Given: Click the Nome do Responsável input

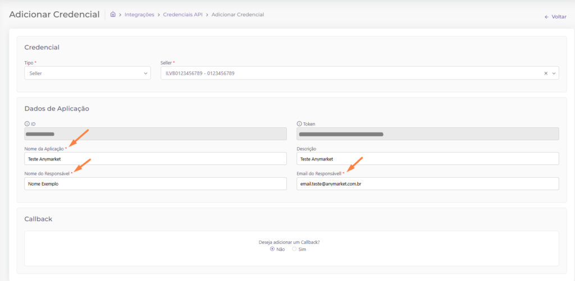Looking at the screenshot, I should click(155, 184).
